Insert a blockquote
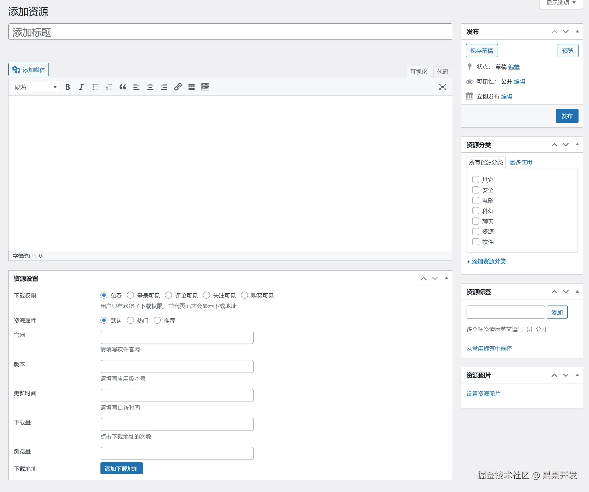The height and width of the screenshot is (492, 589). (x=123, y=87)
